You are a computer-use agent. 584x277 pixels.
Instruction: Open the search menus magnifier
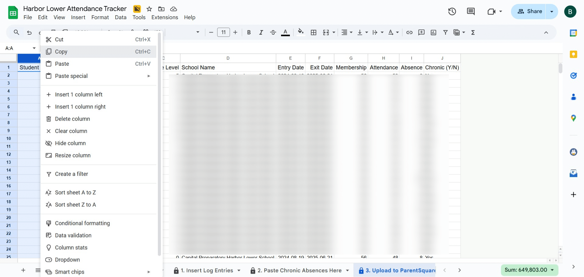[16, 32]
